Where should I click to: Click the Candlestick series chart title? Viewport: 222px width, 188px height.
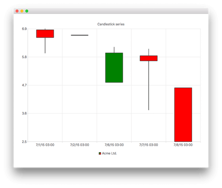pos(111,24)
